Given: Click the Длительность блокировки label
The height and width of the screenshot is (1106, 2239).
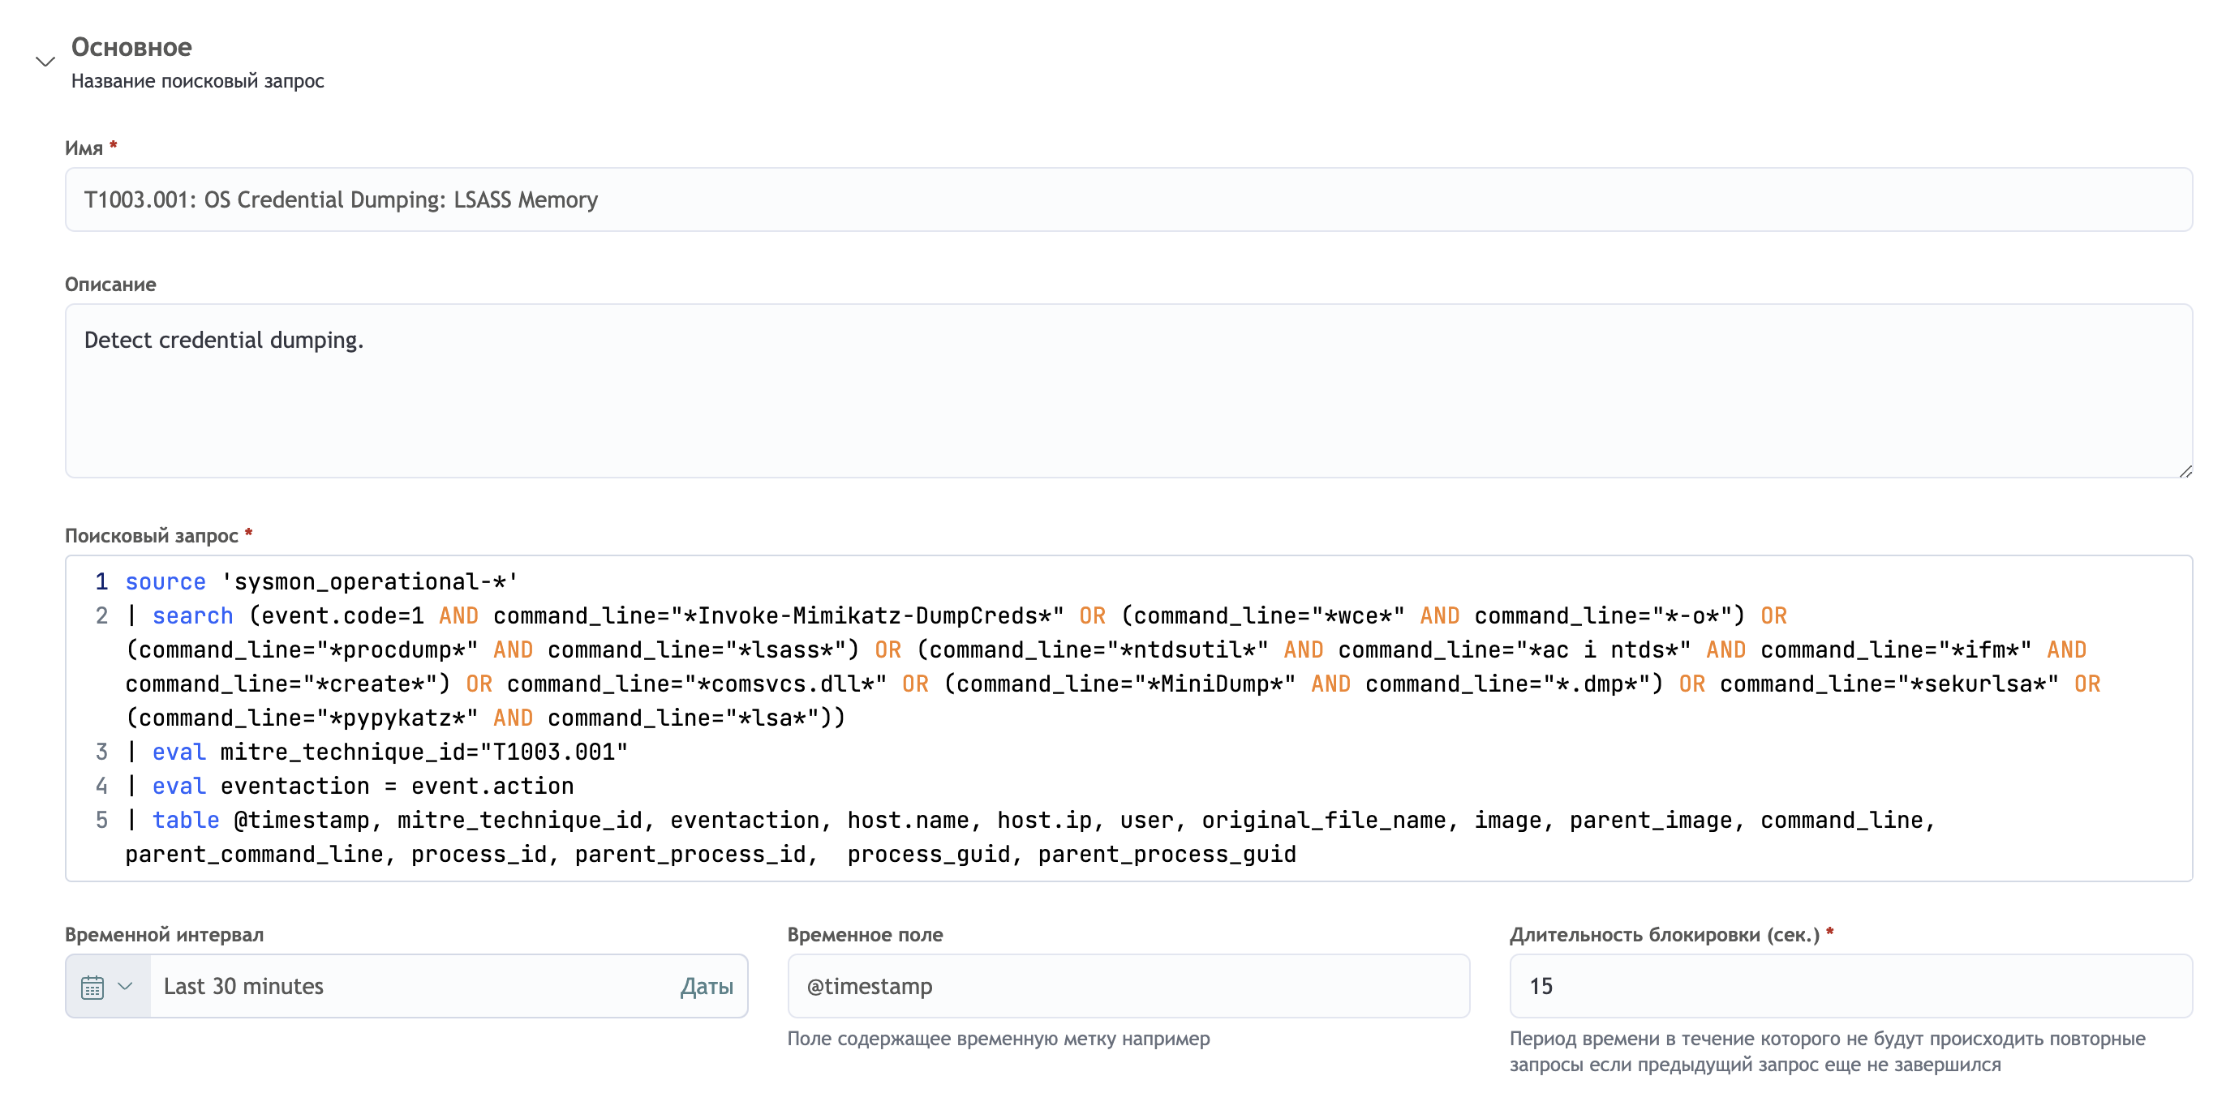Looking at the screenshot, I should (x=1664, y=935).
